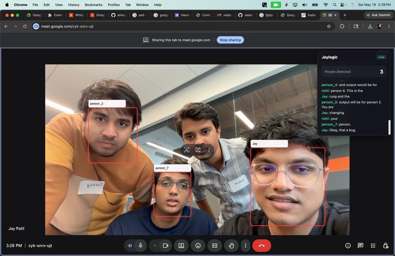Open a new tab with the plus button

(x=345, y=15)
